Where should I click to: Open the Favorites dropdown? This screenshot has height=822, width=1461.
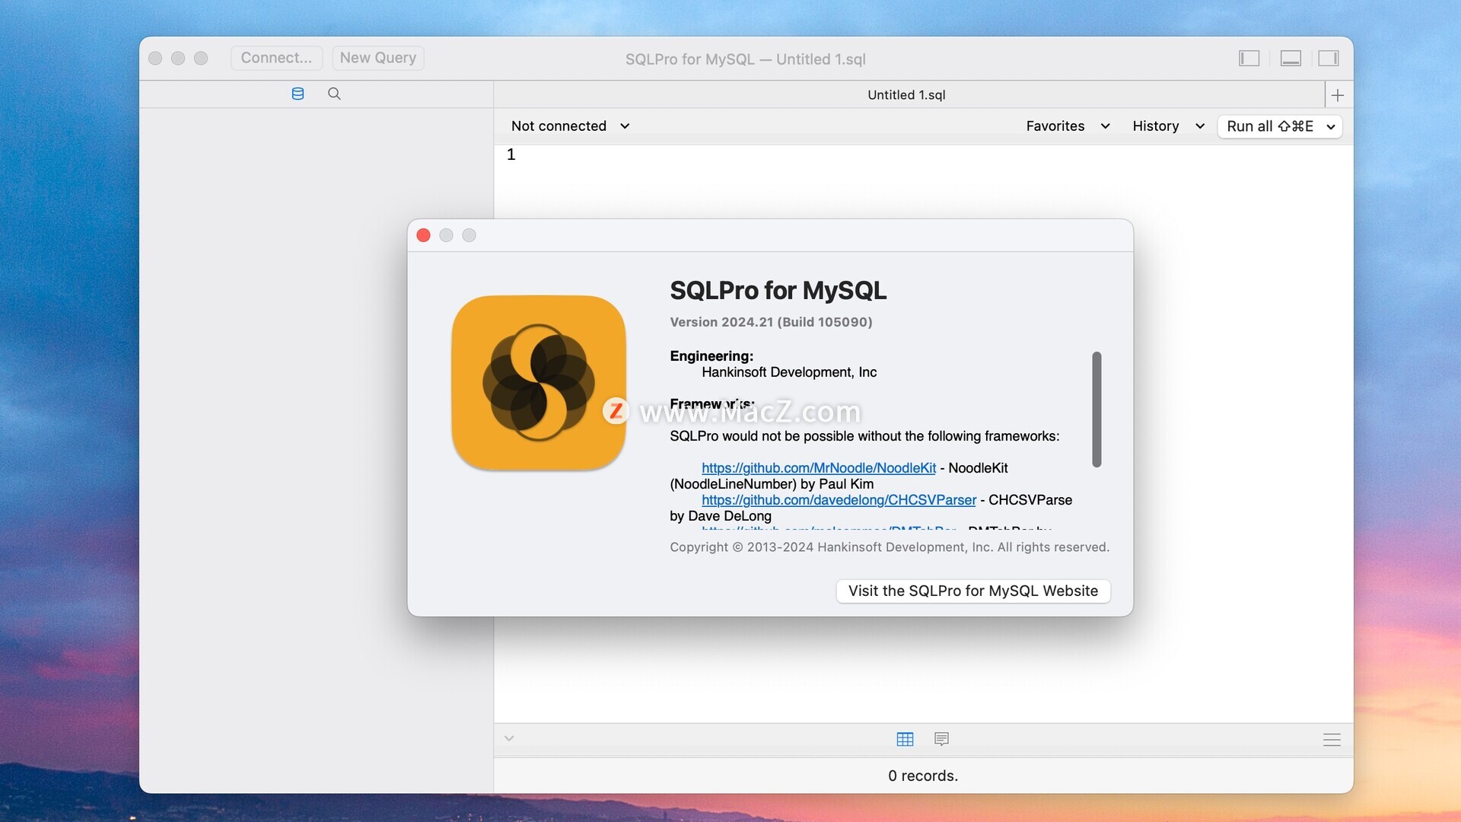[x=1068, y=126]
